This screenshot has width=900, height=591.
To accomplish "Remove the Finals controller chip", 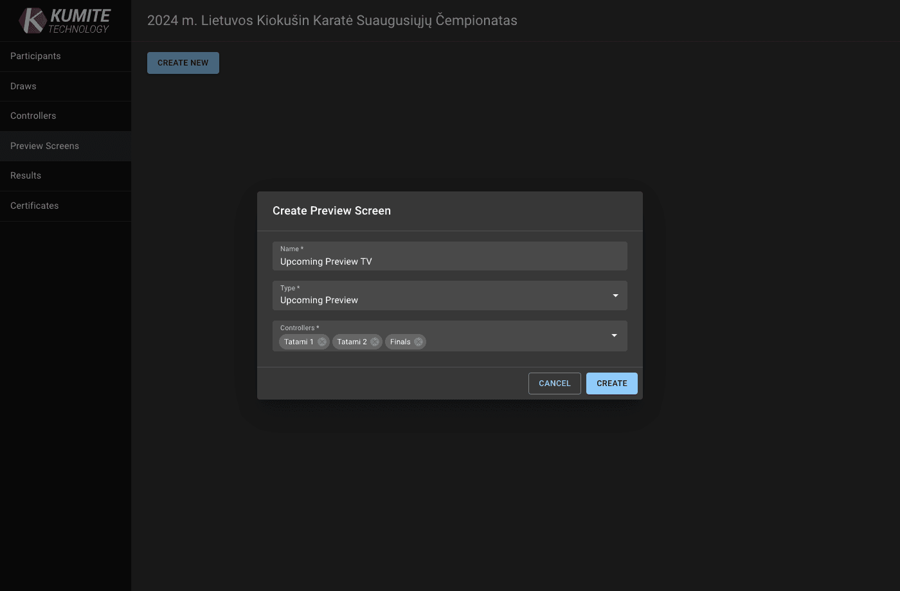I will tap(419, 342).
